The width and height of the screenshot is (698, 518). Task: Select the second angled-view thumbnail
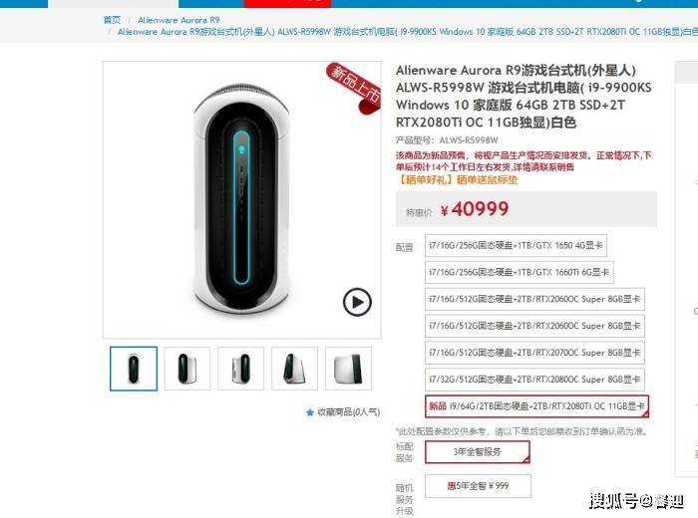tap(187, 369)
